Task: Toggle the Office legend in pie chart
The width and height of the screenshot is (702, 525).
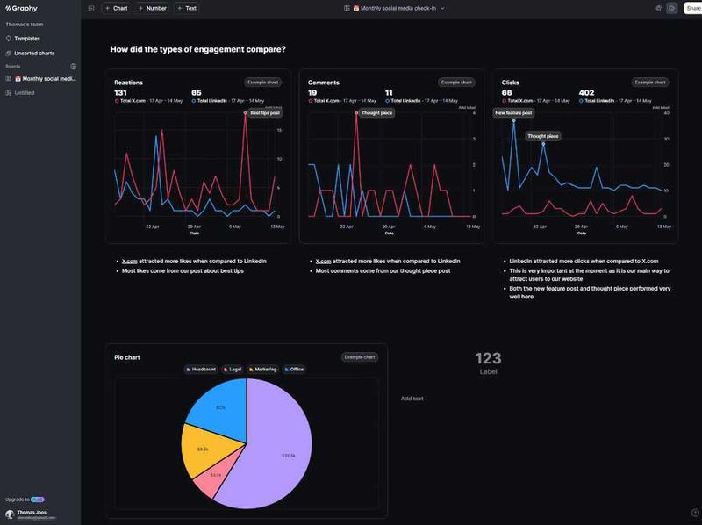Action: [x=294, y=370]
